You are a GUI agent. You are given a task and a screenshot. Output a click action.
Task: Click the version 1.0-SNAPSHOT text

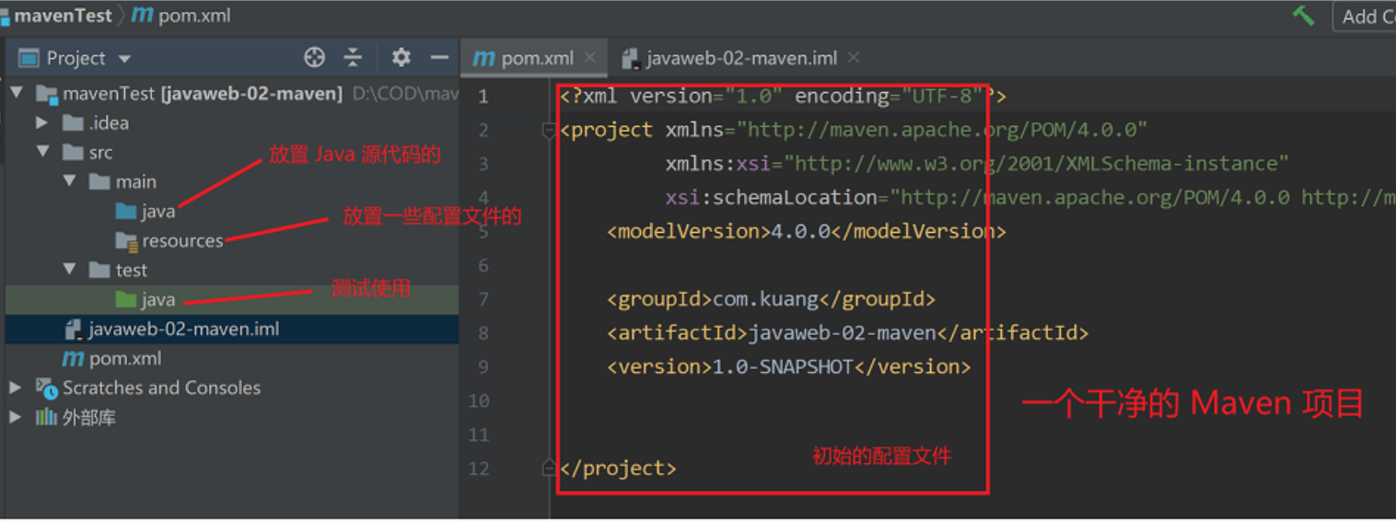789,366
